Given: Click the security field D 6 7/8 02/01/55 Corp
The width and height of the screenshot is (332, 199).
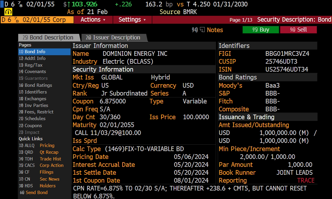Looking at the screenshot, I should pos(37,20).
